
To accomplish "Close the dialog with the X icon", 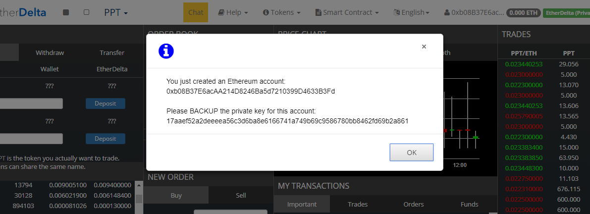I will pyautogui.click(x=424, y=47).
